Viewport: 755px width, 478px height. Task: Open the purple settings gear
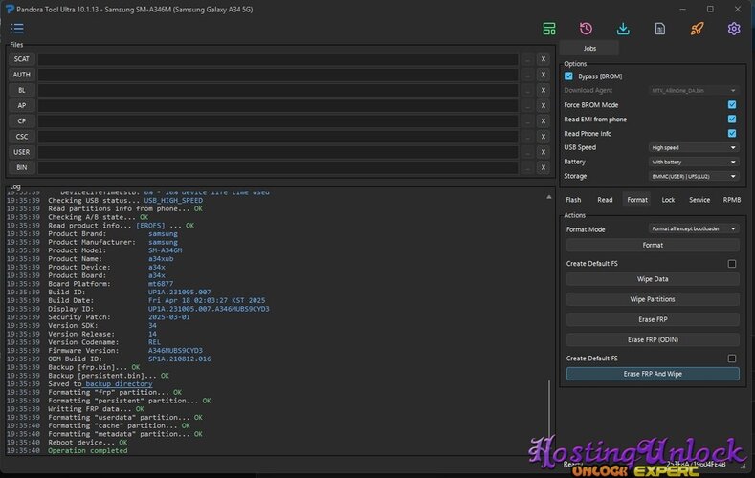coord(734,29)
